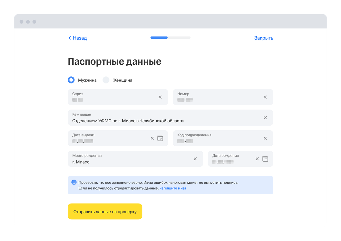341x241 pixels.
Task: Click the blue info icon in the notice
Action: [74, 182]
